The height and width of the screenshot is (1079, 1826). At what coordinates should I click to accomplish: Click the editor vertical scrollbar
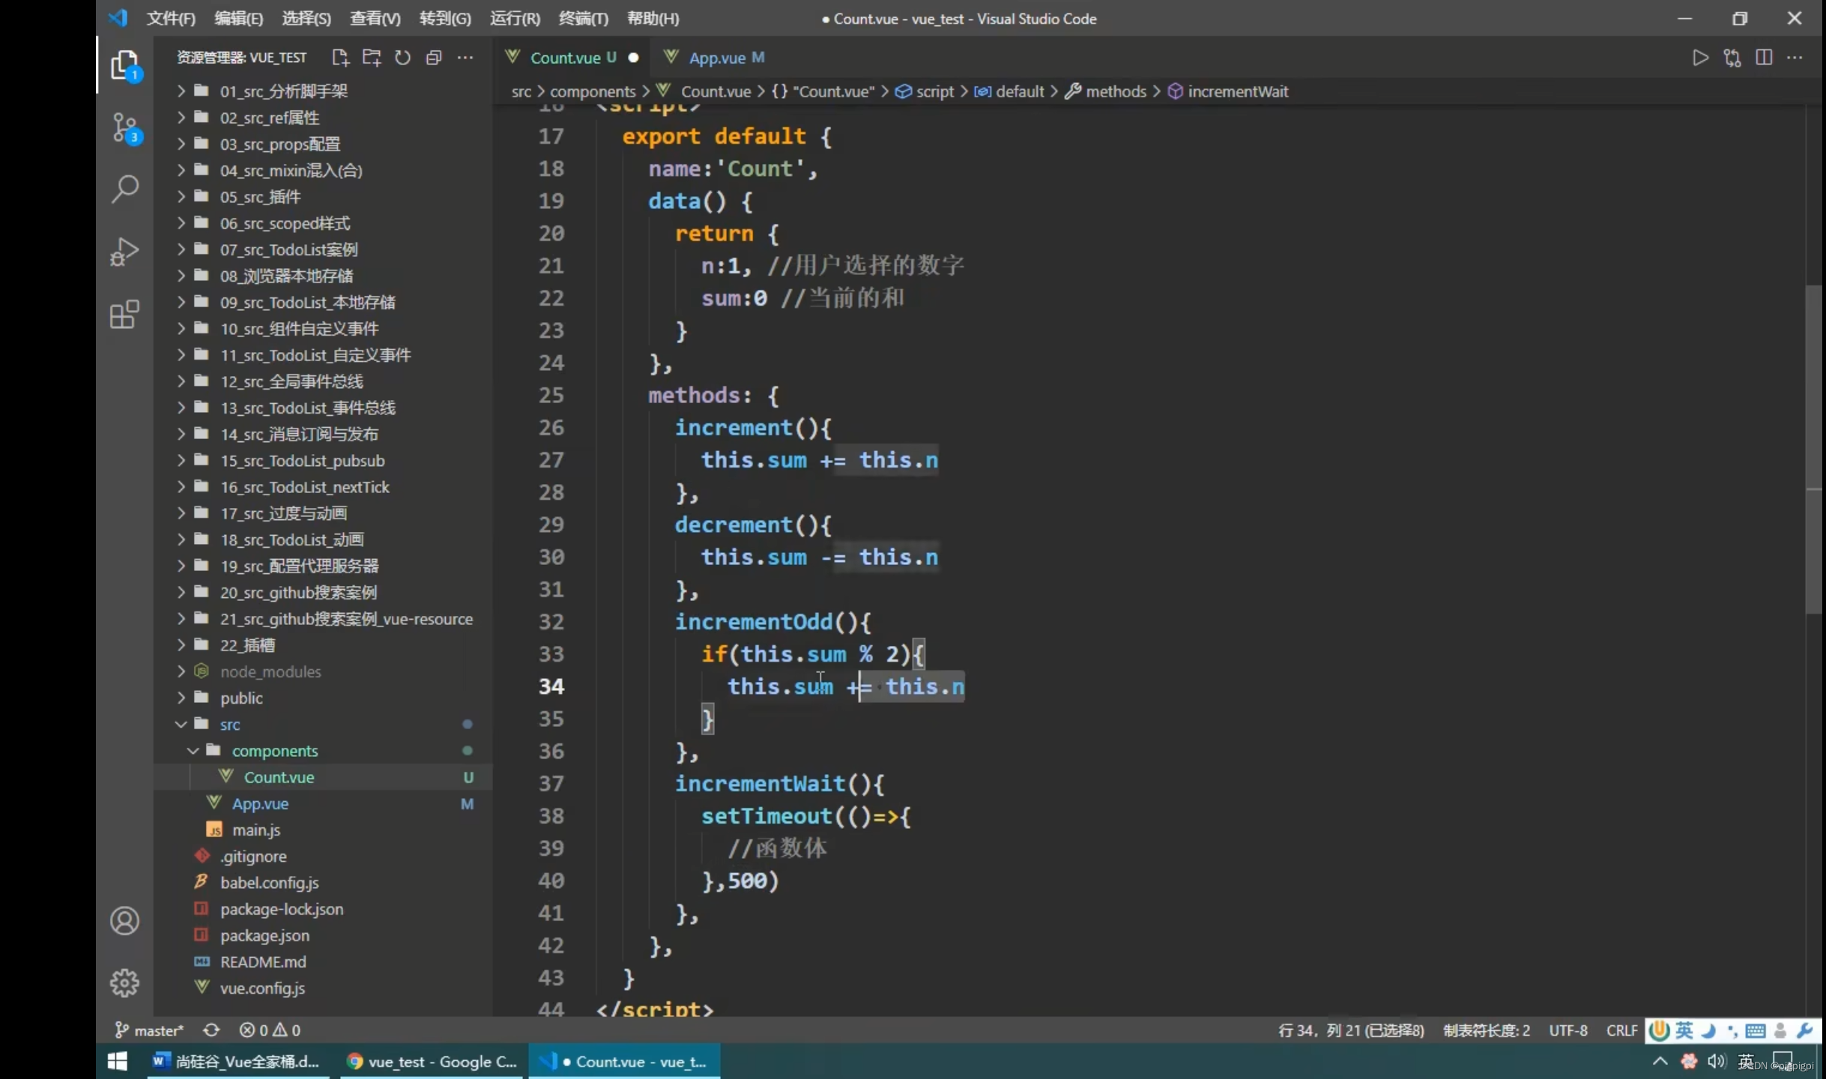pyautogui.click(x=1813, y=450)
